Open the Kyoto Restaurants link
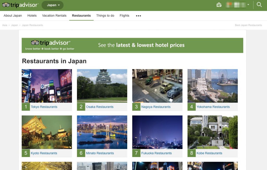Viewport: 267px width, 170px height. click(x=44, y=153)
